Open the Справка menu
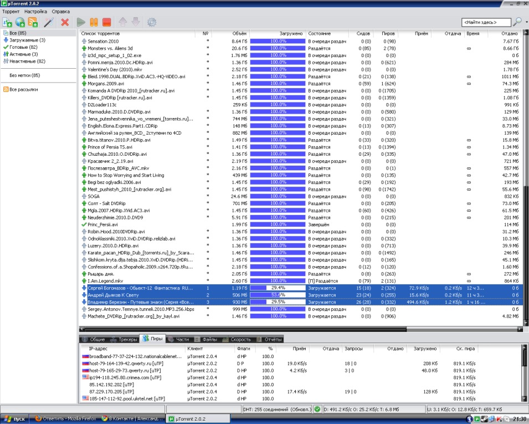The width and height of the screenshot is (529, 424). point(61,12)
